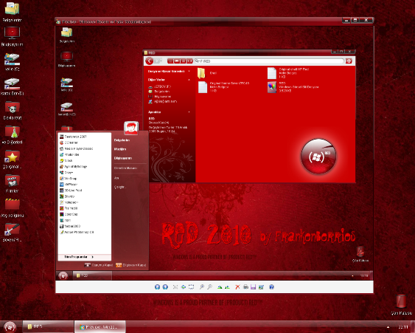Print the image using printer icon

coord(245,287)
